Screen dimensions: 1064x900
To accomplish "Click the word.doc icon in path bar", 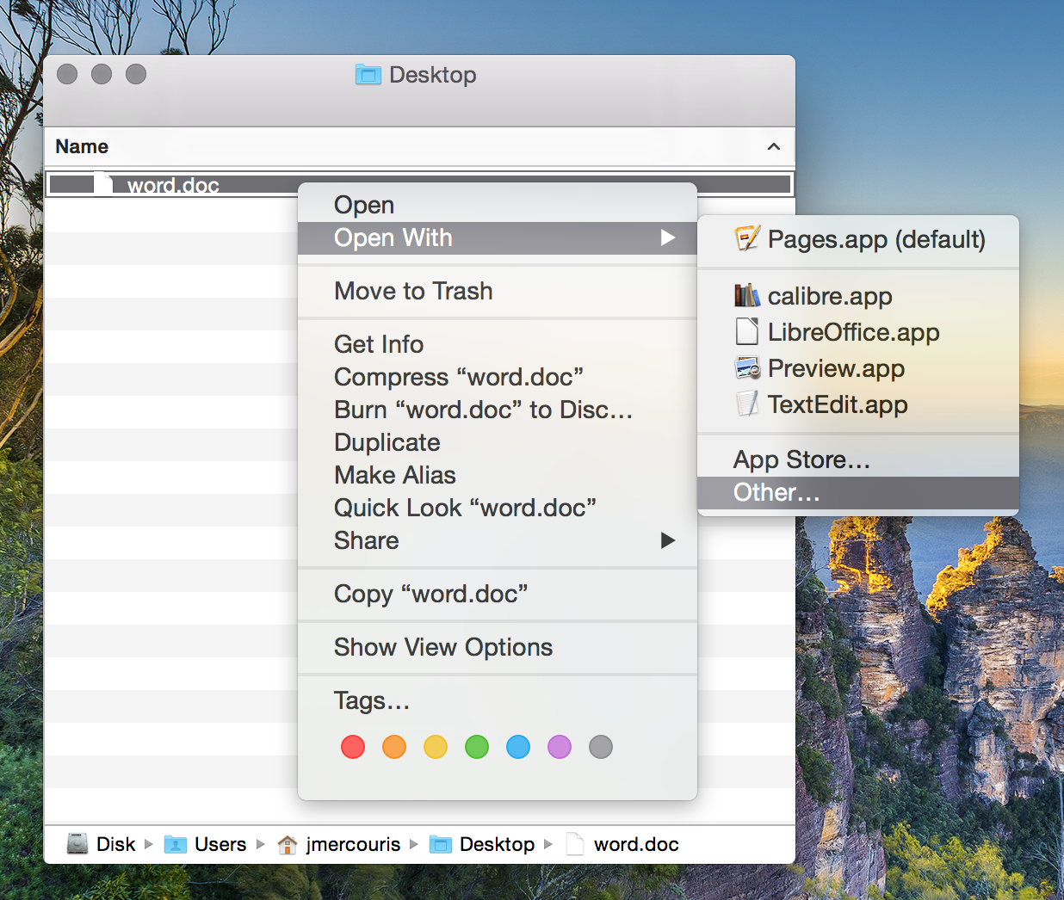I will pyautogui.click(x=575, y=844).
